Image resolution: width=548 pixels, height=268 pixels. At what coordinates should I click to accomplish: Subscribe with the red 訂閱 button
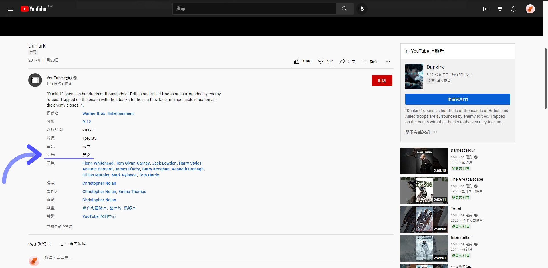(x=382, y=80)
